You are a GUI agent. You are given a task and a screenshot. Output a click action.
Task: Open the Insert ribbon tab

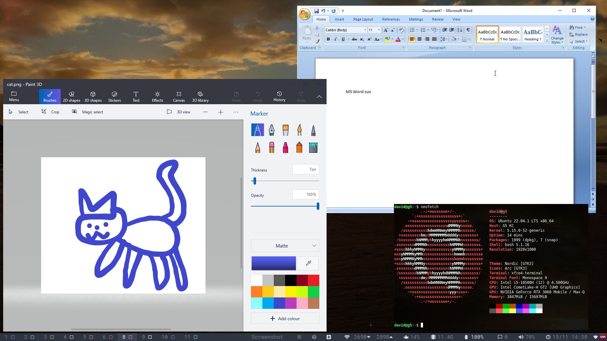click(339, 19)
